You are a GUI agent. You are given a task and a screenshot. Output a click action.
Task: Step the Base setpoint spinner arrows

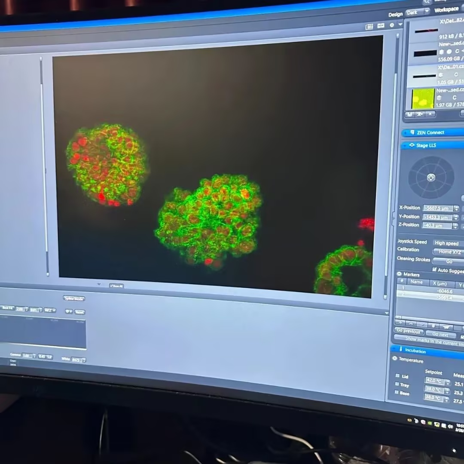(x=446, y=399)
